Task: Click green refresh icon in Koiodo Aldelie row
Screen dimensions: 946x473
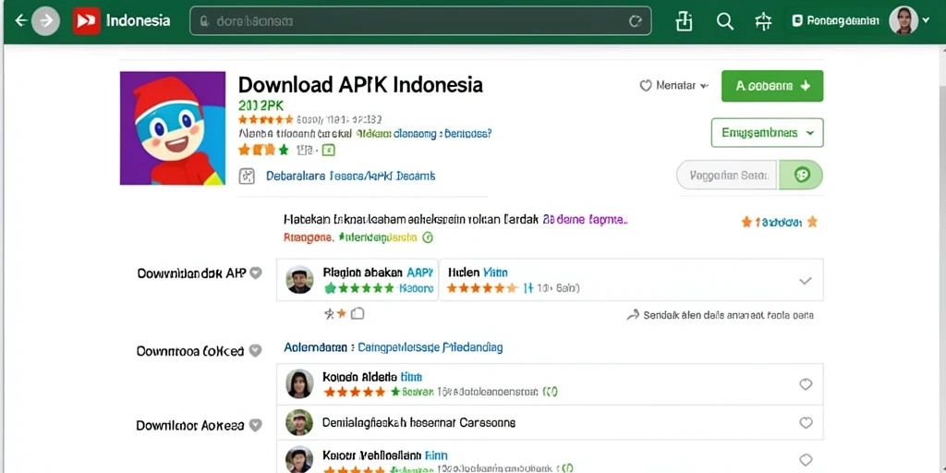Action: (549, 392)
